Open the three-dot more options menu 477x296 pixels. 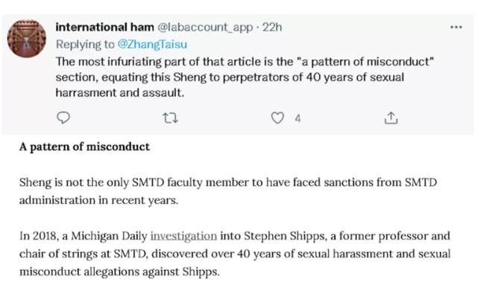tap(456, 28)
